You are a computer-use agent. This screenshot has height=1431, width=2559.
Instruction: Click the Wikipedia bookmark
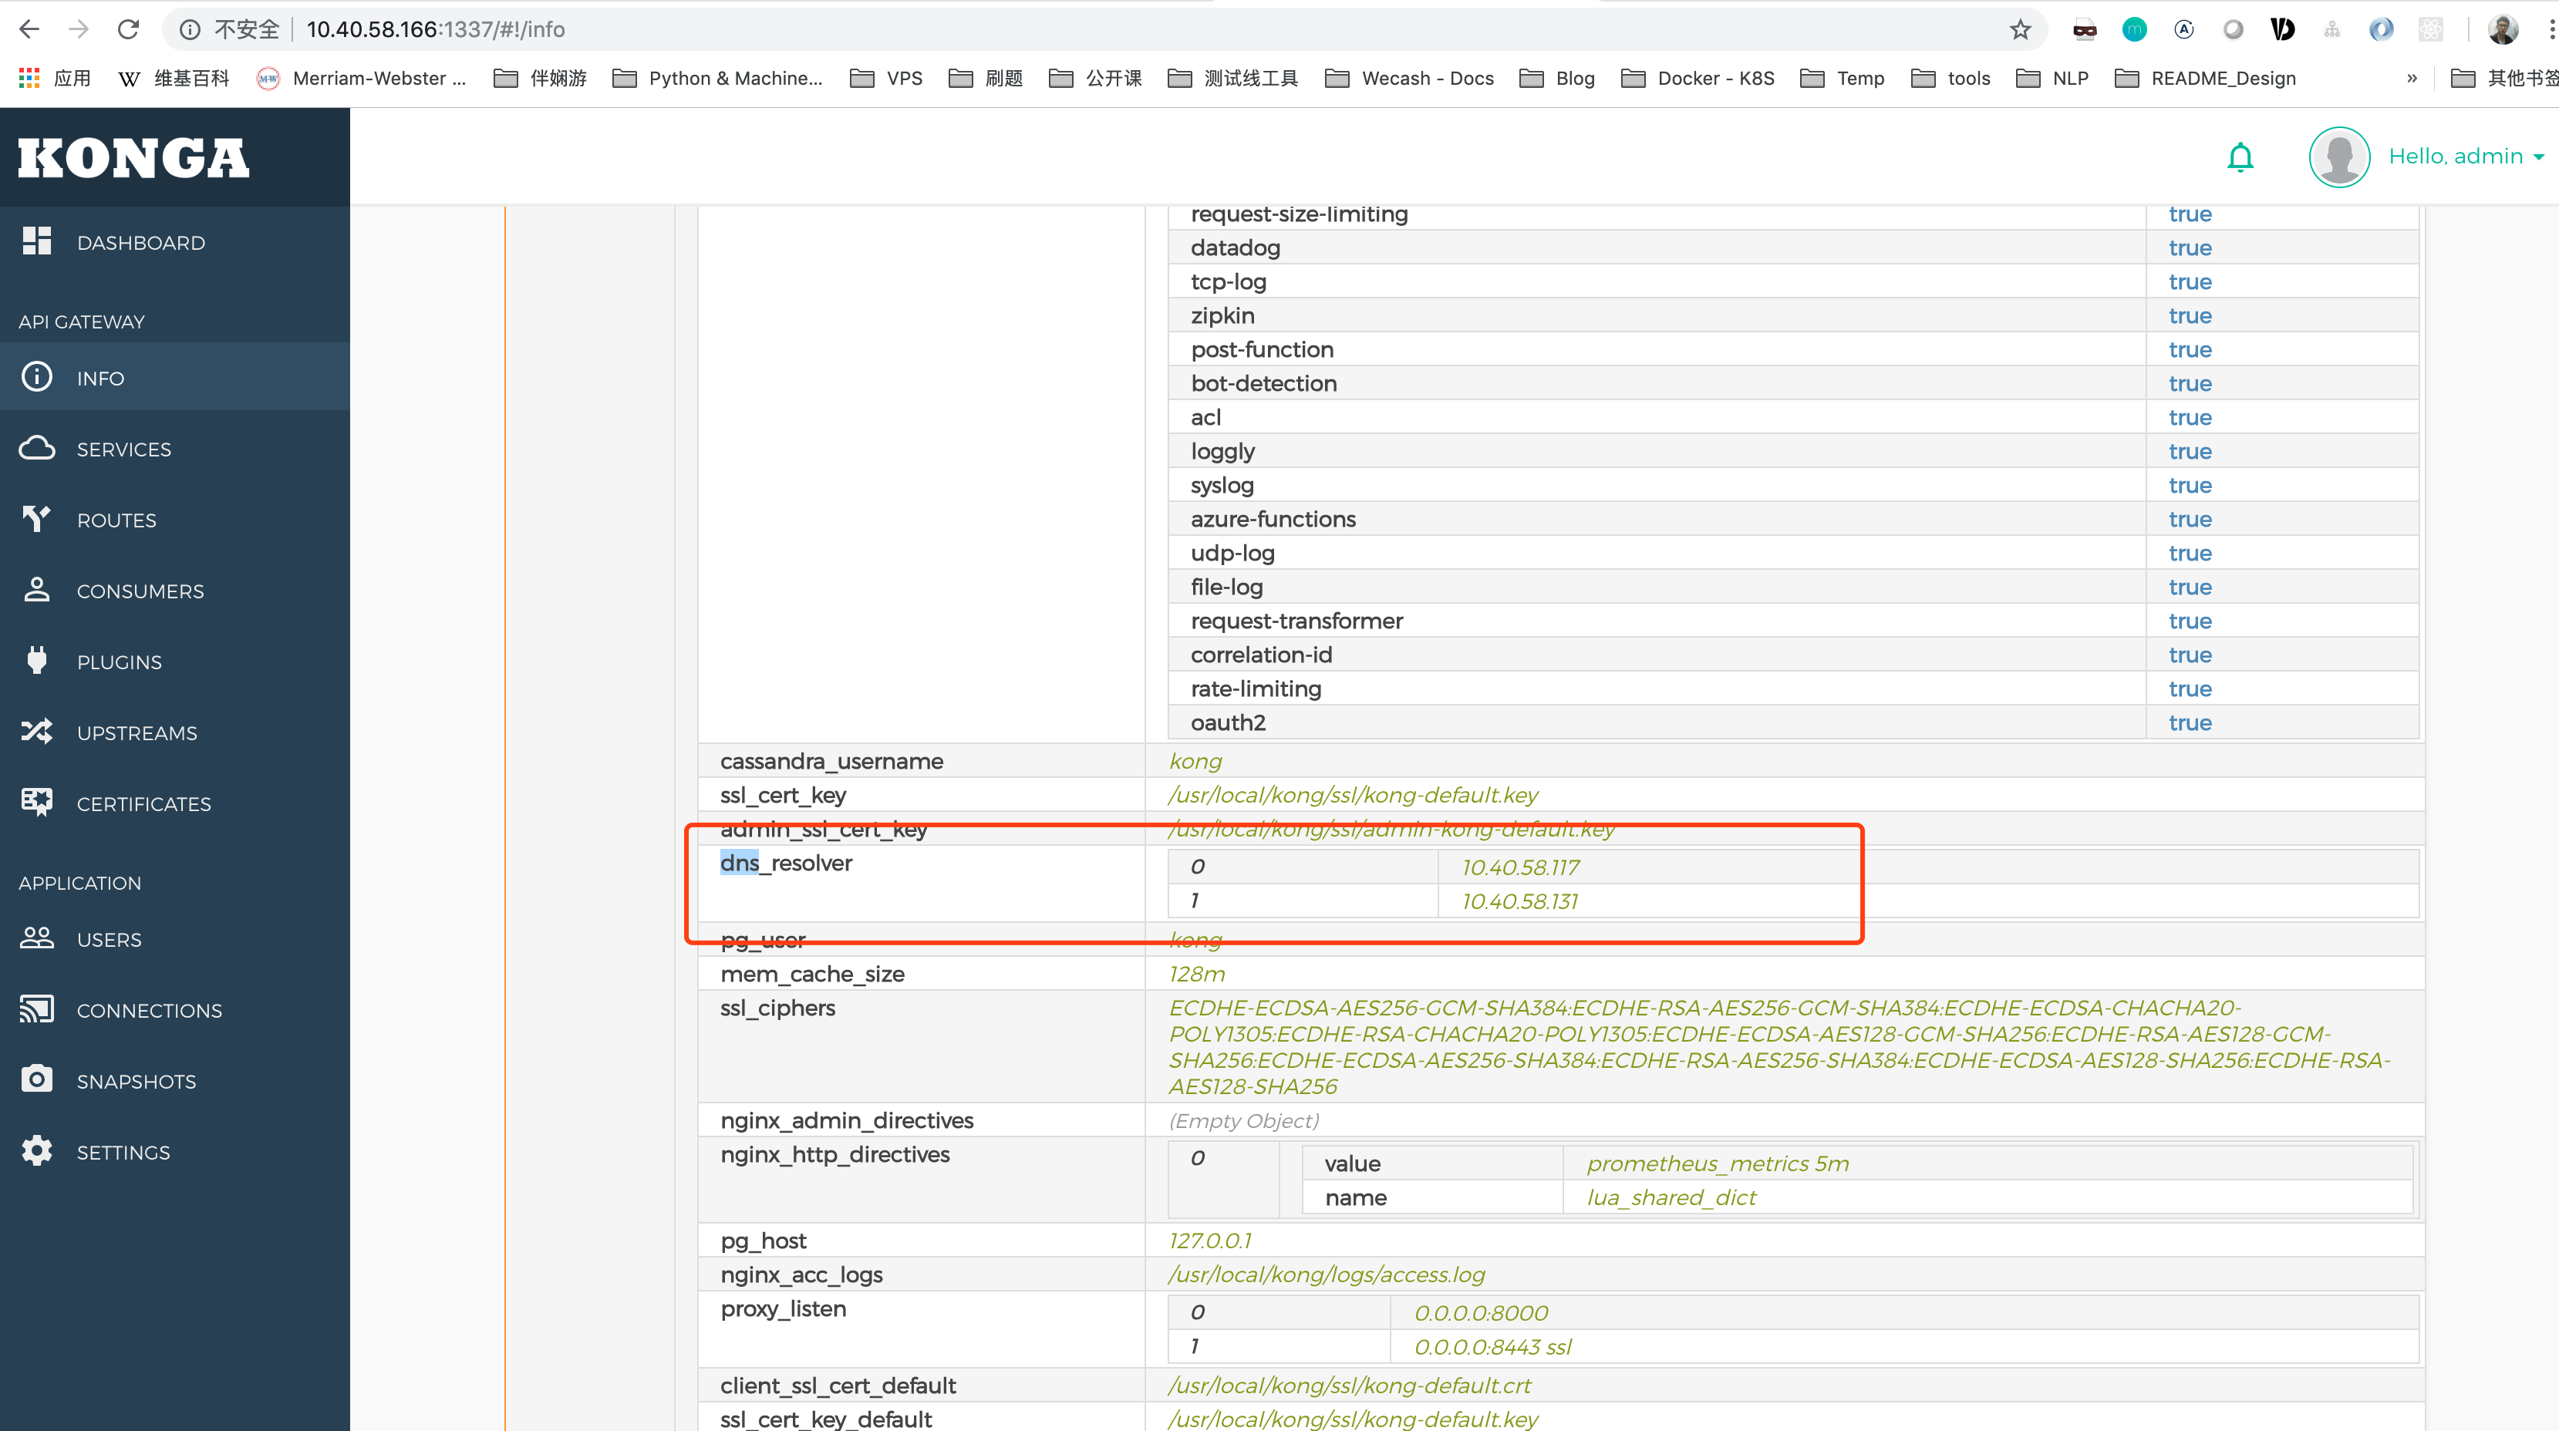(173, 77)
